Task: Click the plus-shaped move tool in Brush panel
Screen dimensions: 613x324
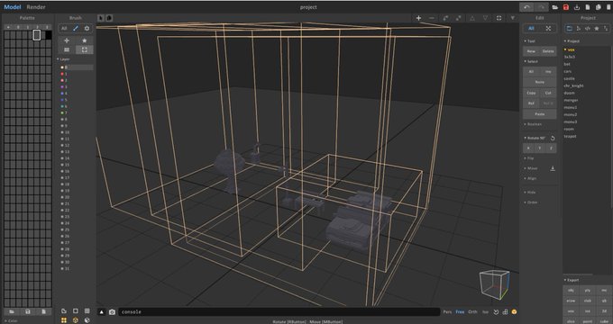Action: click(67, 40)
